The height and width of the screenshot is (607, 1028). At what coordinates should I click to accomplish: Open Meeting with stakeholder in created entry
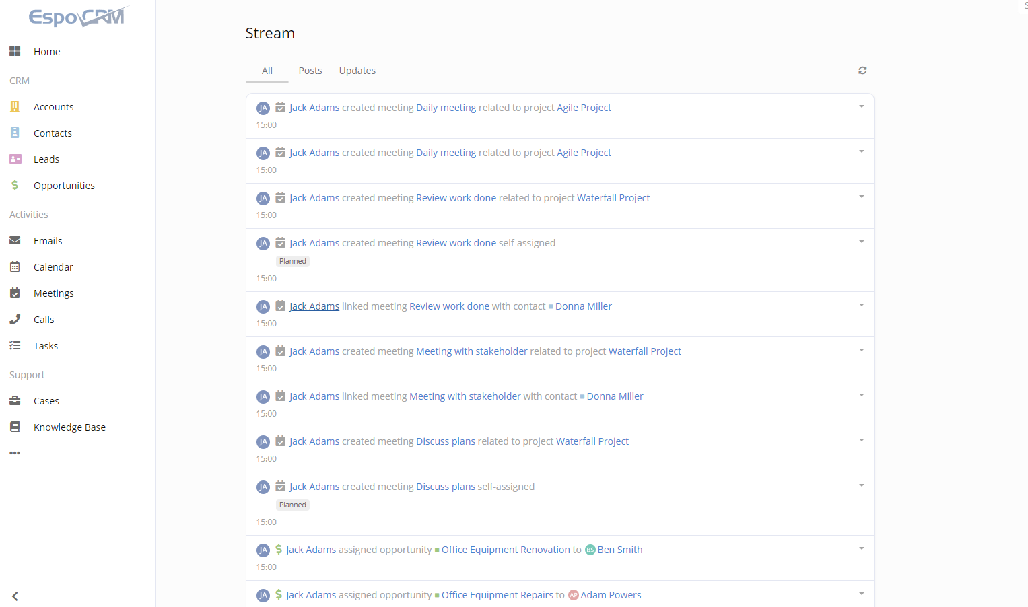point(472,351)
